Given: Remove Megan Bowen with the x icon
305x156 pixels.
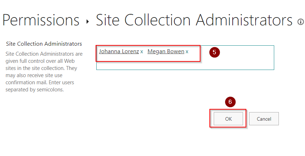Looking at the screenshot, I should pos(187,52).
